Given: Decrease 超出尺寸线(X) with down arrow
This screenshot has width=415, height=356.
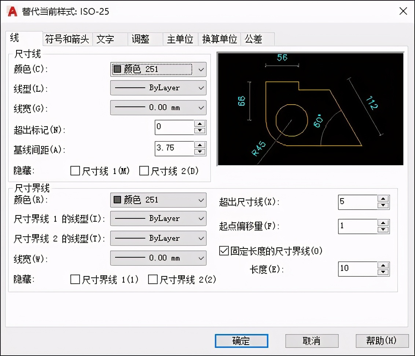Looking at the screenshot, I should [x=383, y=206].
